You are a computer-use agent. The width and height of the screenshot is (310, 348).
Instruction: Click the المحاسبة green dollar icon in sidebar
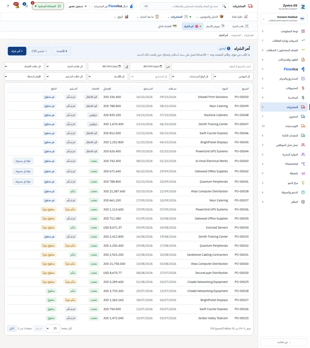coord(303,98)
